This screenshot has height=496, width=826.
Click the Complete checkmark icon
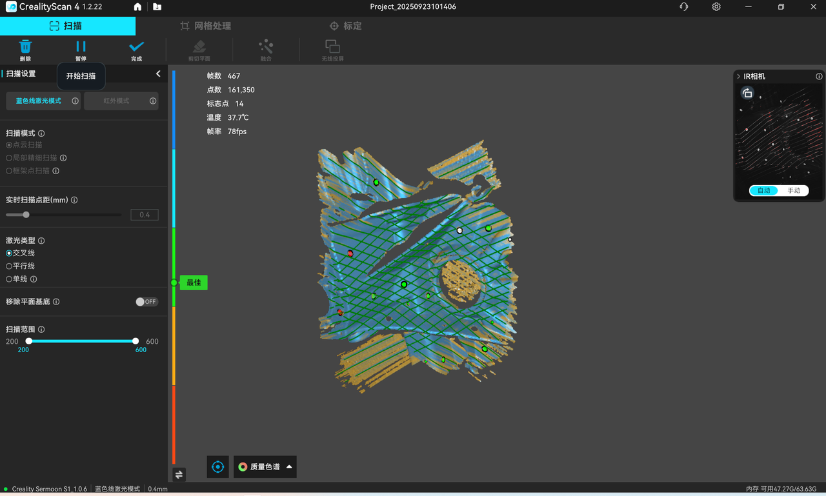pos(136,47)
